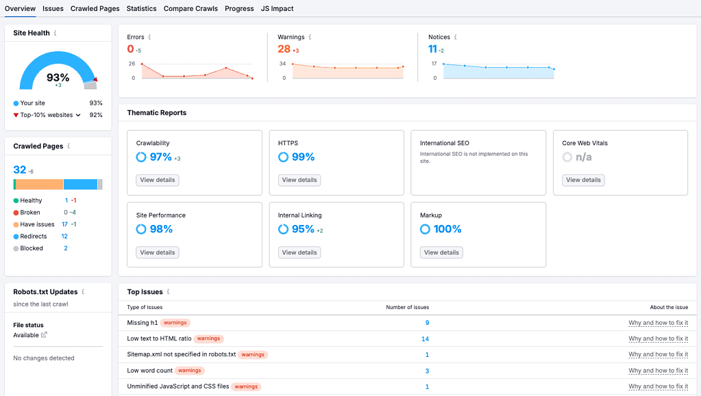The width and height of the screenshot is (701, 396).
Task: Go to the Compare Crawls tab
Action: (190, 8)
